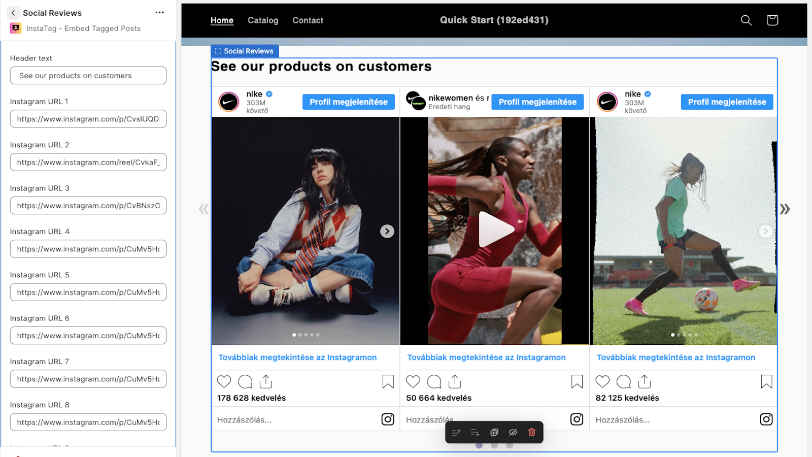Click the Instagram icon on the first post
812x457 pixels.
(x=388, y=419)
